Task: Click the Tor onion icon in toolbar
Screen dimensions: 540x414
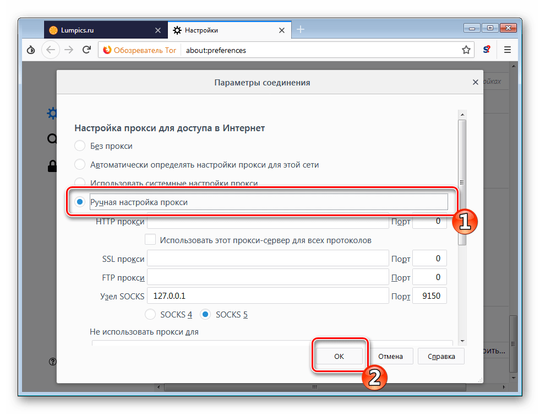Action: tap(31, 50)
